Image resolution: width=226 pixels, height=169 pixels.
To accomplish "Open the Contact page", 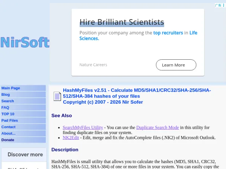I will point(23,127).
